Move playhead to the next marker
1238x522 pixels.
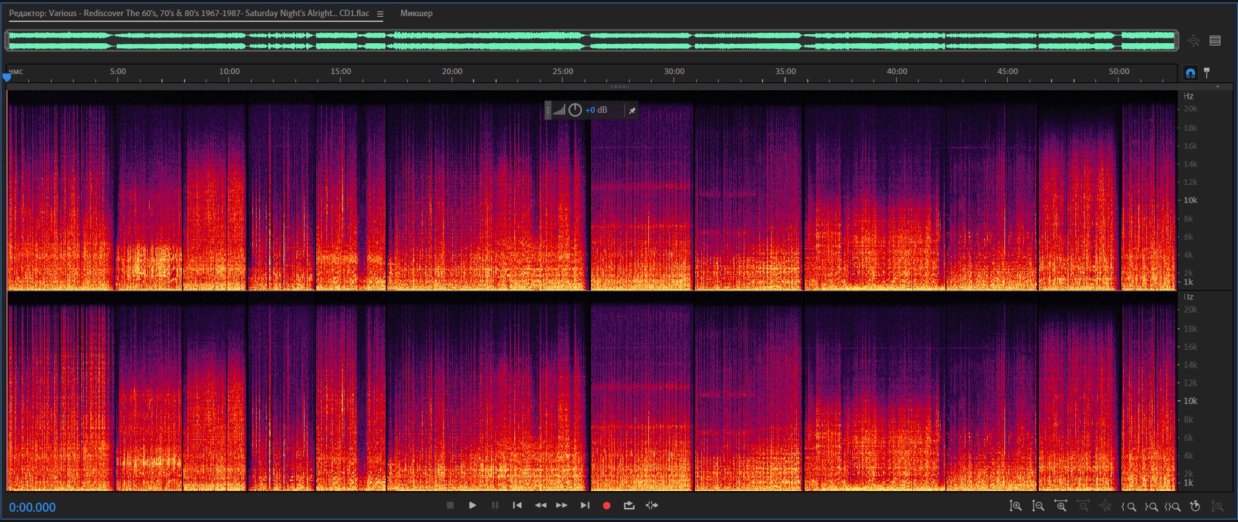584,506
